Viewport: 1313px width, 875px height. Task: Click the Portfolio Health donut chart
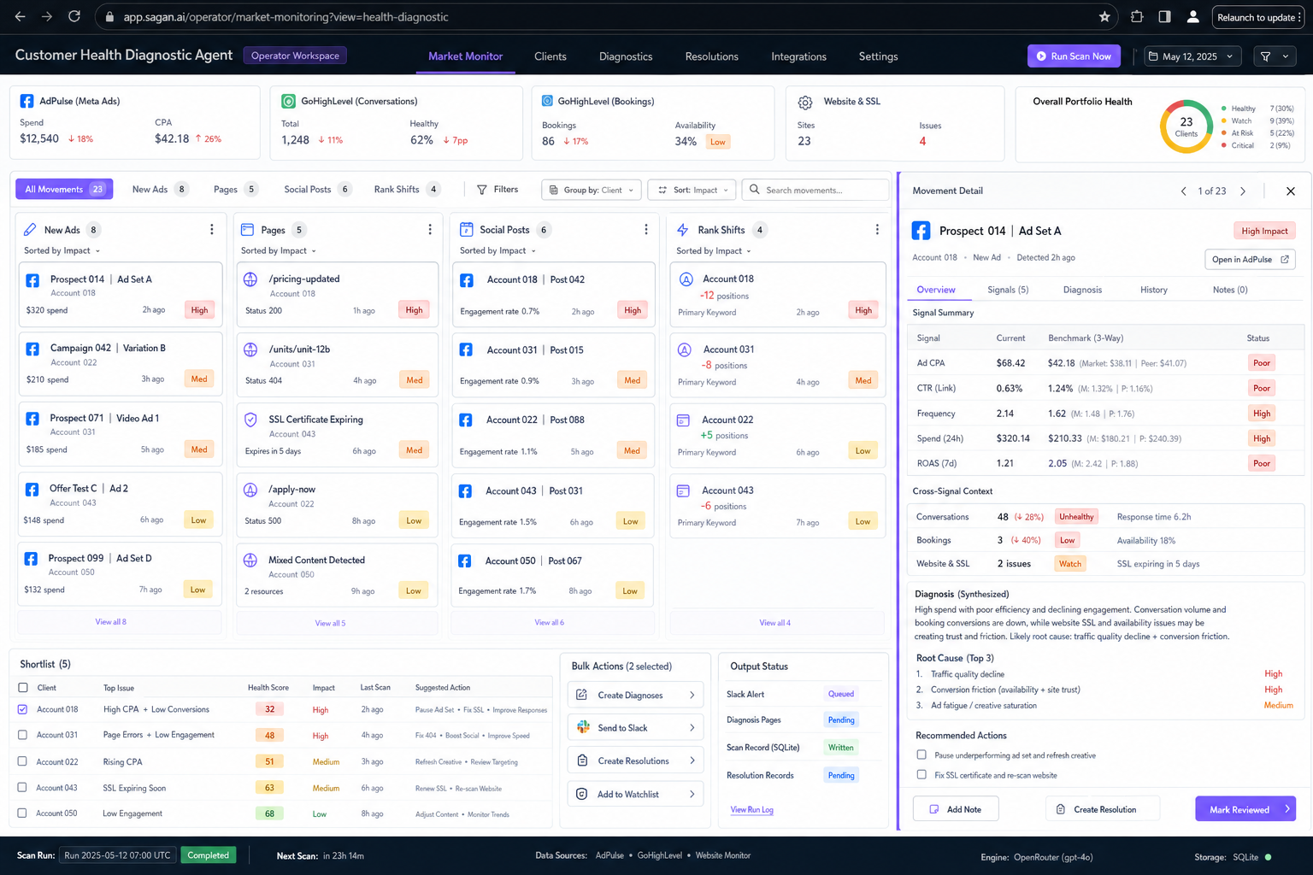pos(1186,126)
